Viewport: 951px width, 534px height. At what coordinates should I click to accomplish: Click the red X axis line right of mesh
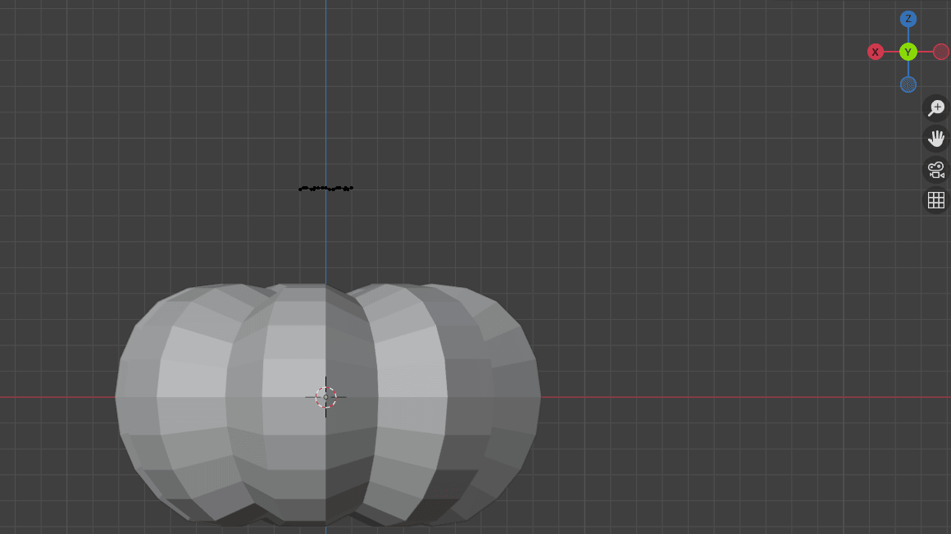(x=738, y=397)
